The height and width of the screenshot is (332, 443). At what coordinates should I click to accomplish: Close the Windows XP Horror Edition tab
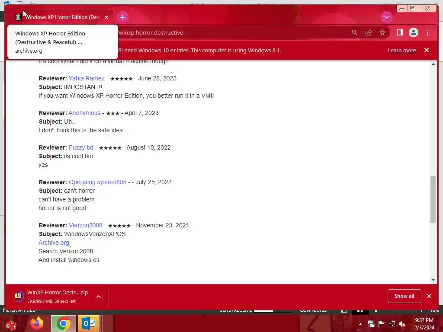[x=106, y=17]
